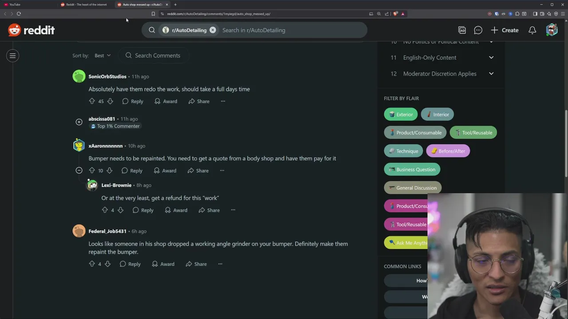Switch to the 'Reddit - The heart of the internet' tab
The height and width of the screenshot is (319, 568).
[86, 4]
